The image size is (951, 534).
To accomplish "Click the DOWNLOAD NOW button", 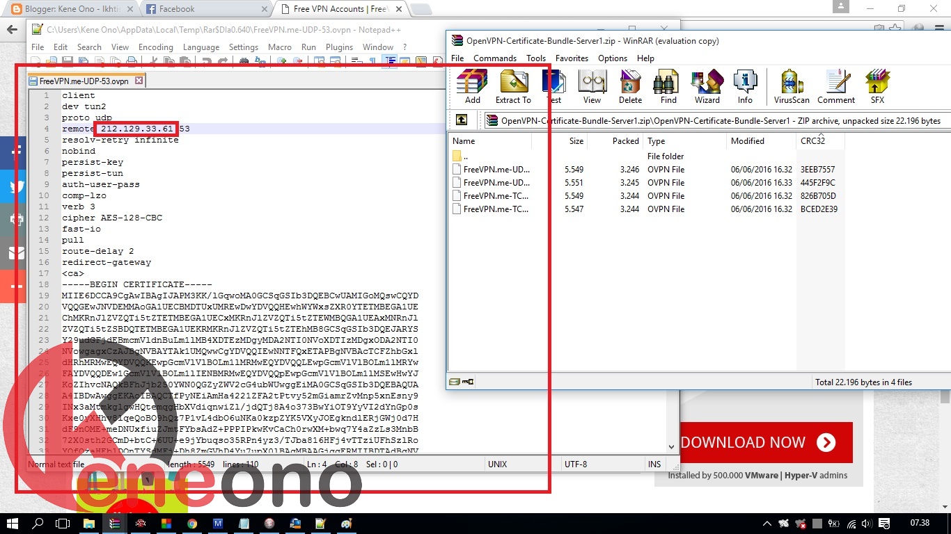I will point(757,442).
